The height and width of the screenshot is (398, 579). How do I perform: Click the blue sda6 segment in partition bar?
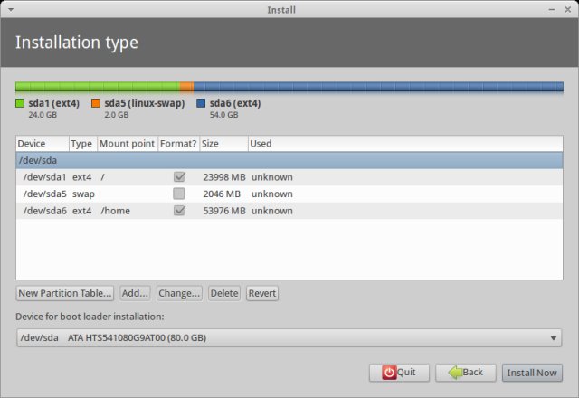coord(378,87)
